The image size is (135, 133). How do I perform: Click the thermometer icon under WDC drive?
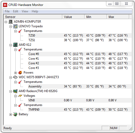click(20, 82)
